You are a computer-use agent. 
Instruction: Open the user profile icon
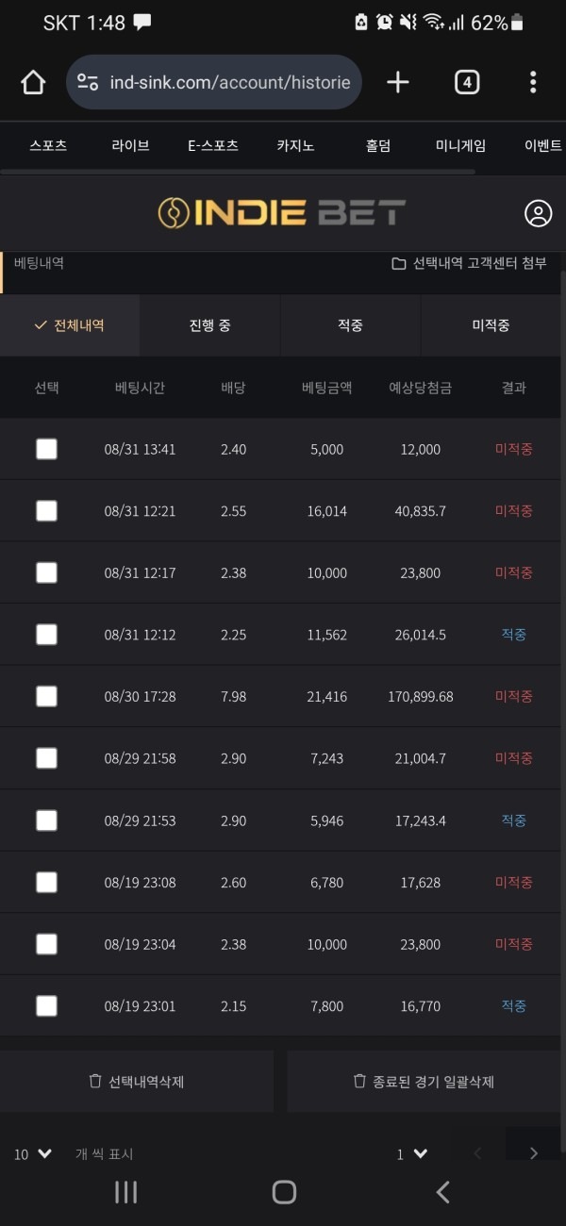click(x=537, y=213)
